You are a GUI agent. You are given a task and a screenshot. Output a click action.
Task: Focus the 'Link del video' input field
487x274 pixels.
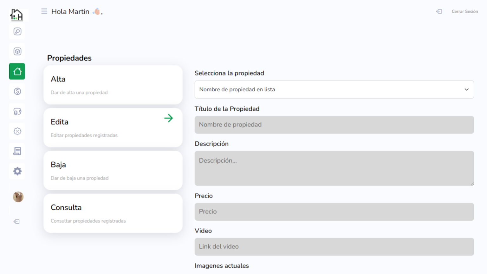coord(334,247)
